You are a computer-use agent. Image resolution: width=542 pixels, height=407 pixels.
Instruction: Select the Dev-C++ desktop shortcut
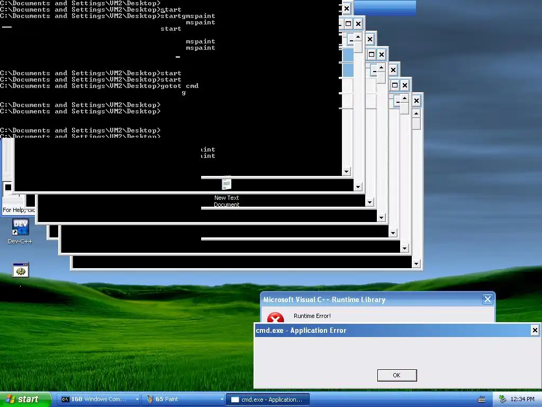[x=21, y=232]
